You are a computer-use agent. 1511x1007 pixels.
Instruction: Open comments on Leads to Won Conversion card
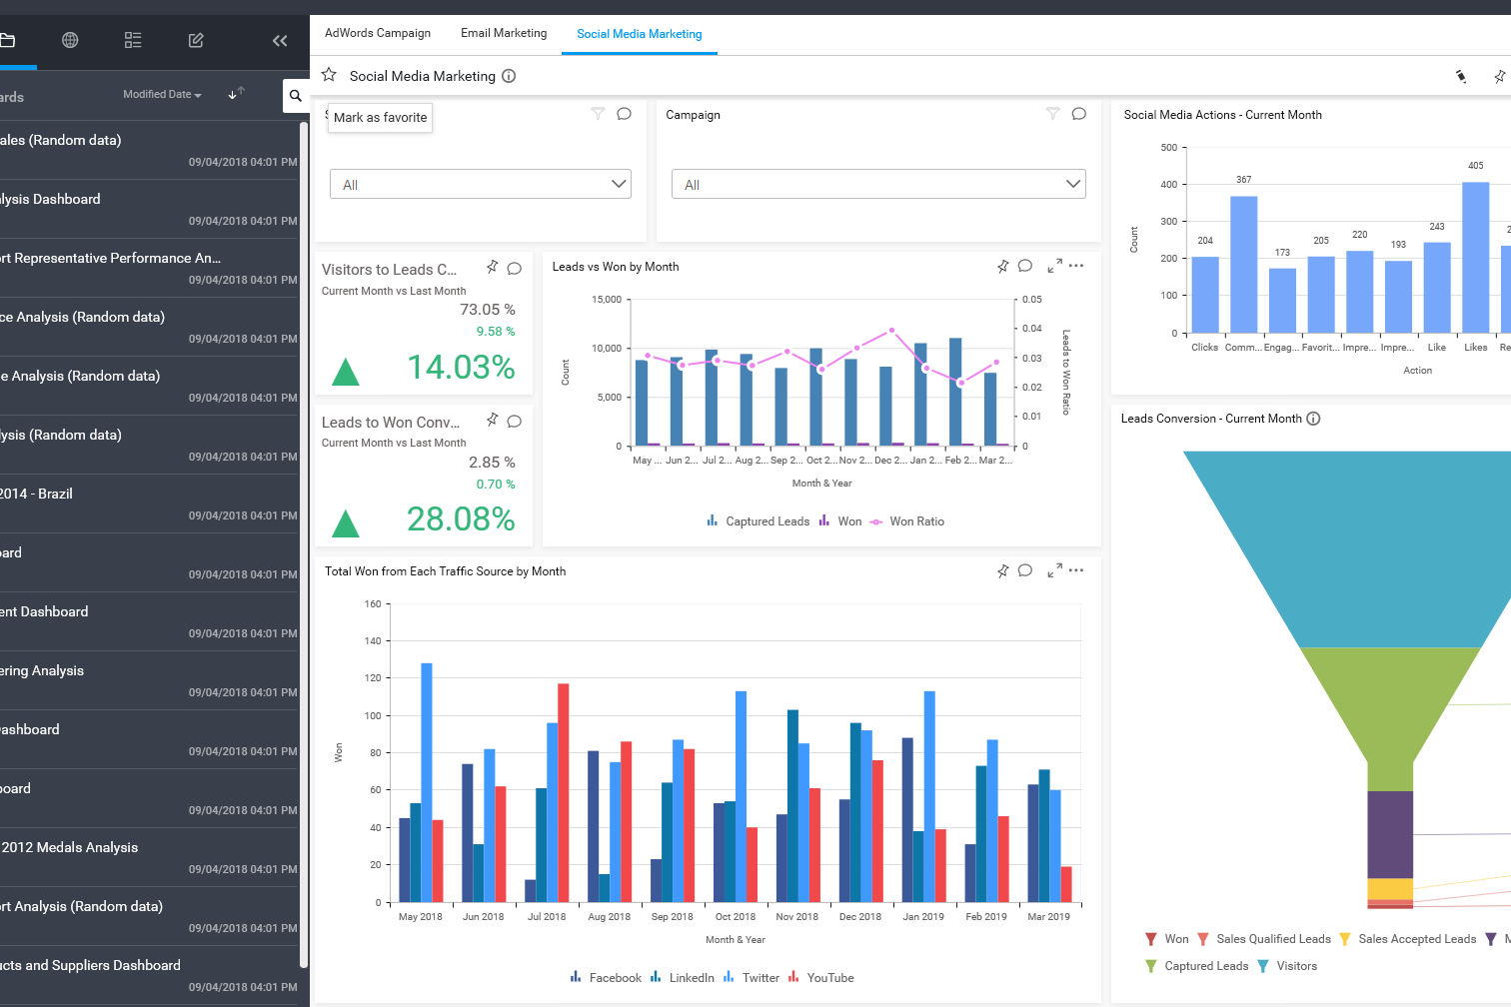click(515, 421)
